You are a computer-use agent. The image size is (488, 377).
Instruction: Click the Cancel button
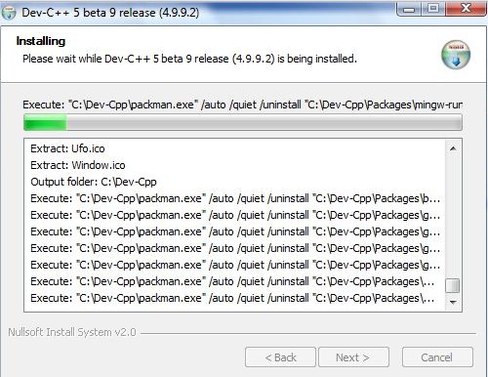pos(437,357)
